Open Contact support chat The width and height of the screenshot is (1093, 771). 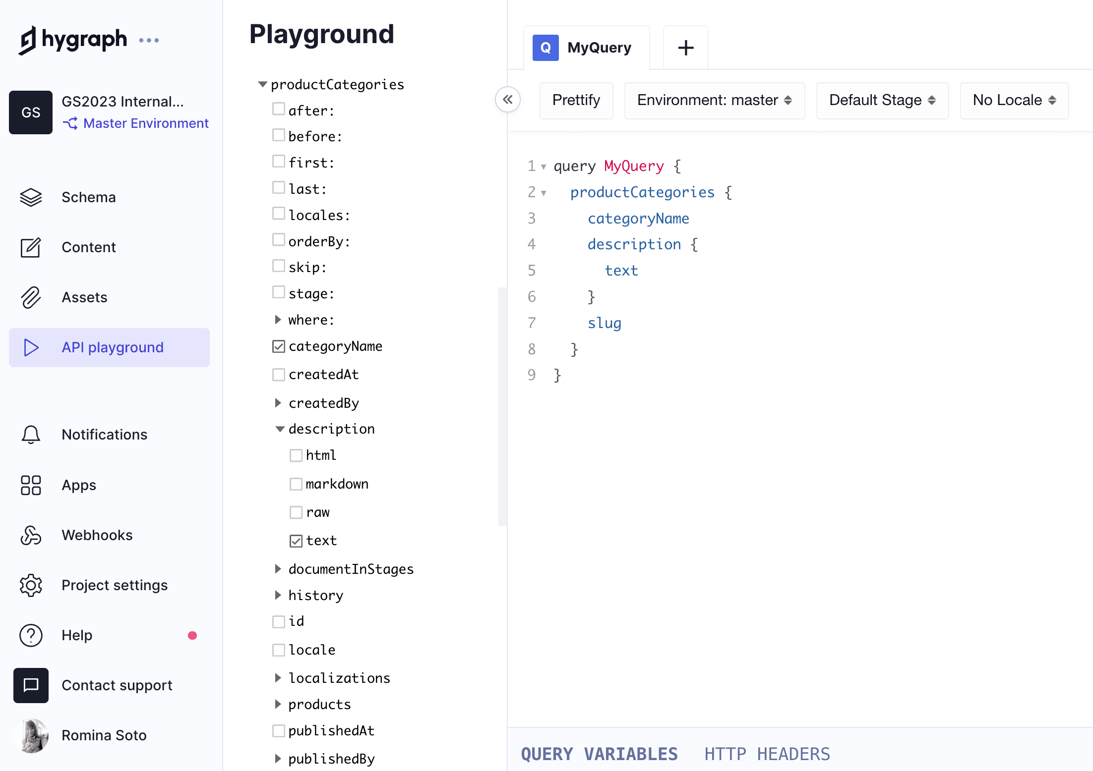coord(117,685)
